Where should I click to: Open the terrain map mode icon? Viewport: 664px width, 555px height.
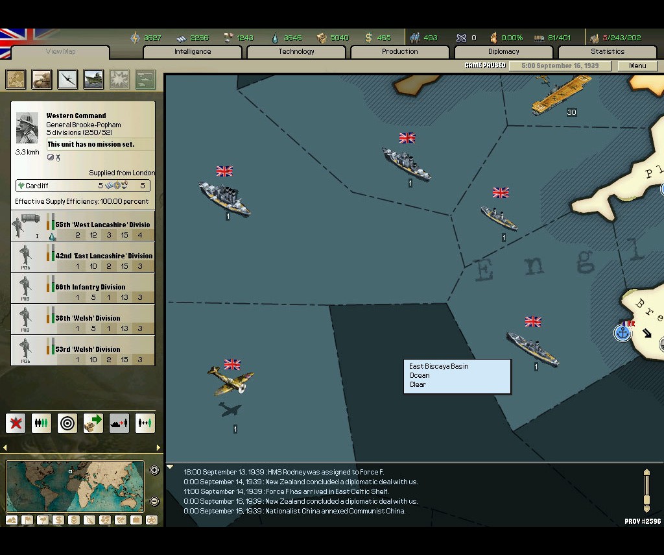pyautogui.click(x=16, y=79)
